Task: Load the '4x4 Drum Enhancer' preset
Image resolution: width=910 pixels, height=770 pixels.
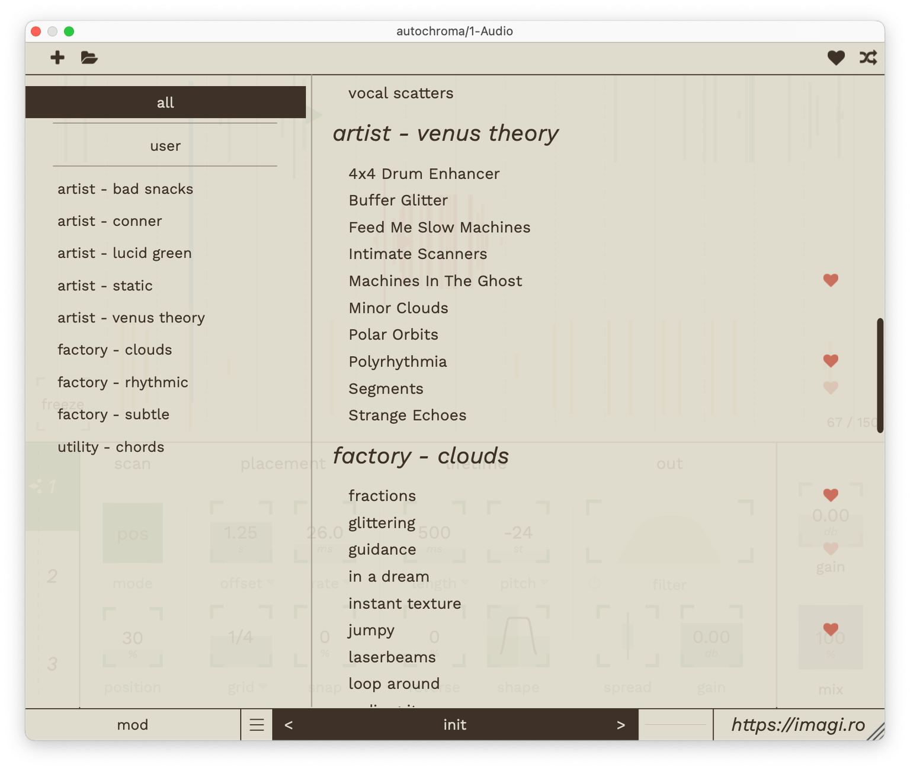Action: pyautogui.click(x=424, y=174)
